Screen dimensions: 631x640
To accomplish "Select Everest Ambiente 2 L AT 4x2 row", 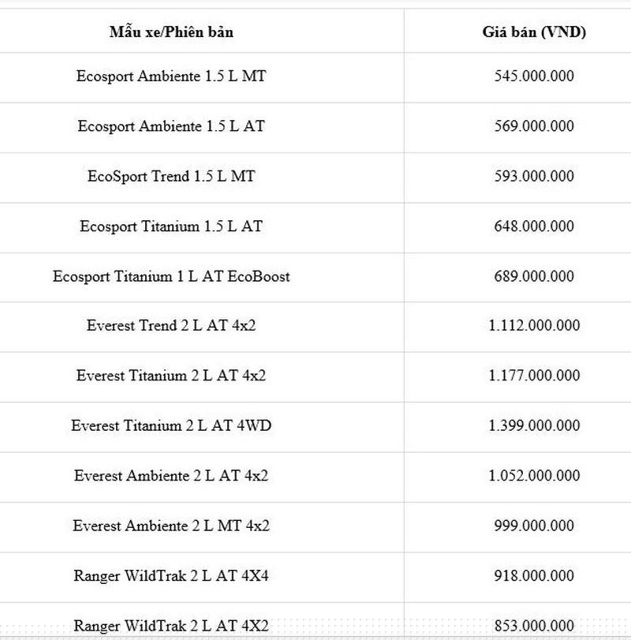I will click(171, 476).
